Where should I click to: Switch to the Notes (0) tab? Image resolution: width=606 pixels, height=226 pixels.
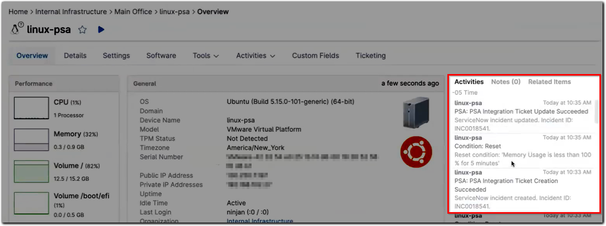coord(505,81)
